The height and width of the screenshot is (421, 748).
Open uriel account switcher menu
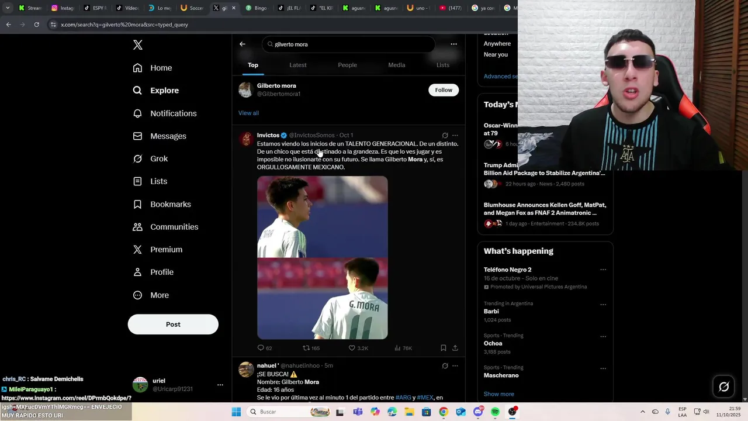pyautogui.click(x=220, y=385)
